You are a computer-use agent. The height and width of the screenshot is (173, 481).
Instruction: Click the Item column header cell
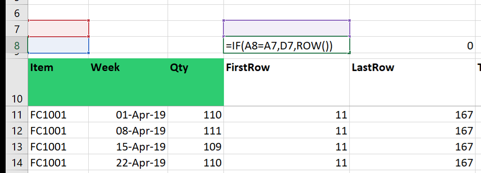pos(58,82)
